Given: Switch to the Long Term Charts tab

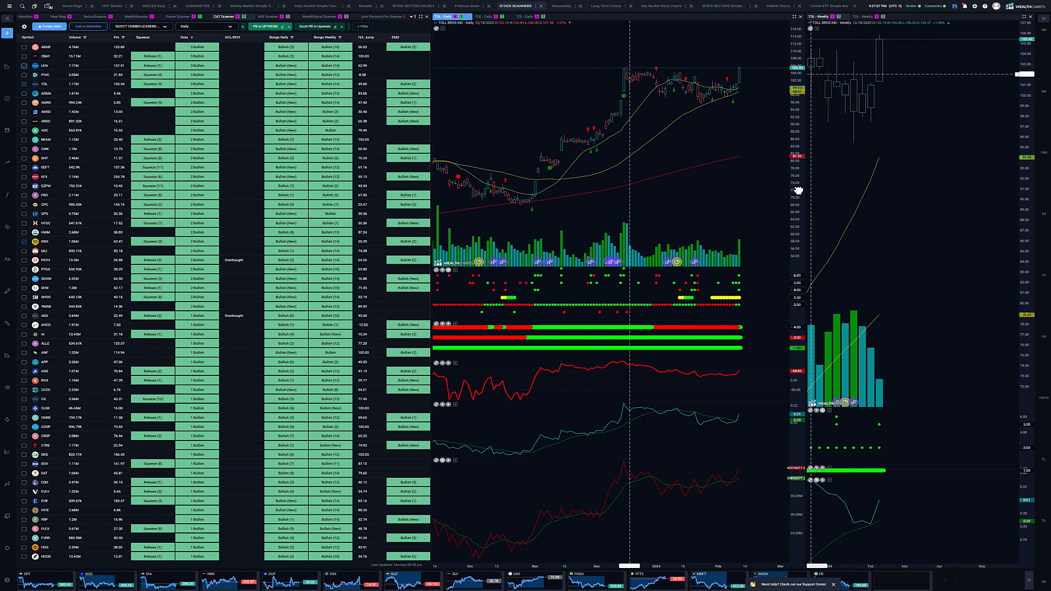Looking at the screenshot, I should pos(606,6).
